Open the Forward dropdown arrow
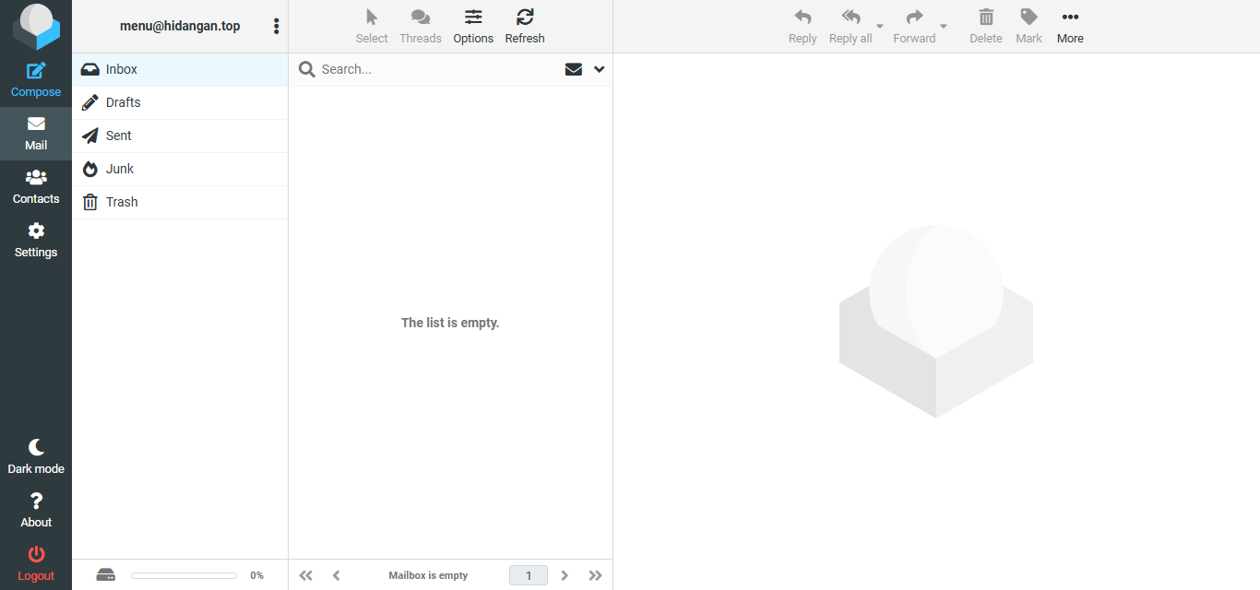The height and width of the screenshot is (590, 1260). (944, 27)
